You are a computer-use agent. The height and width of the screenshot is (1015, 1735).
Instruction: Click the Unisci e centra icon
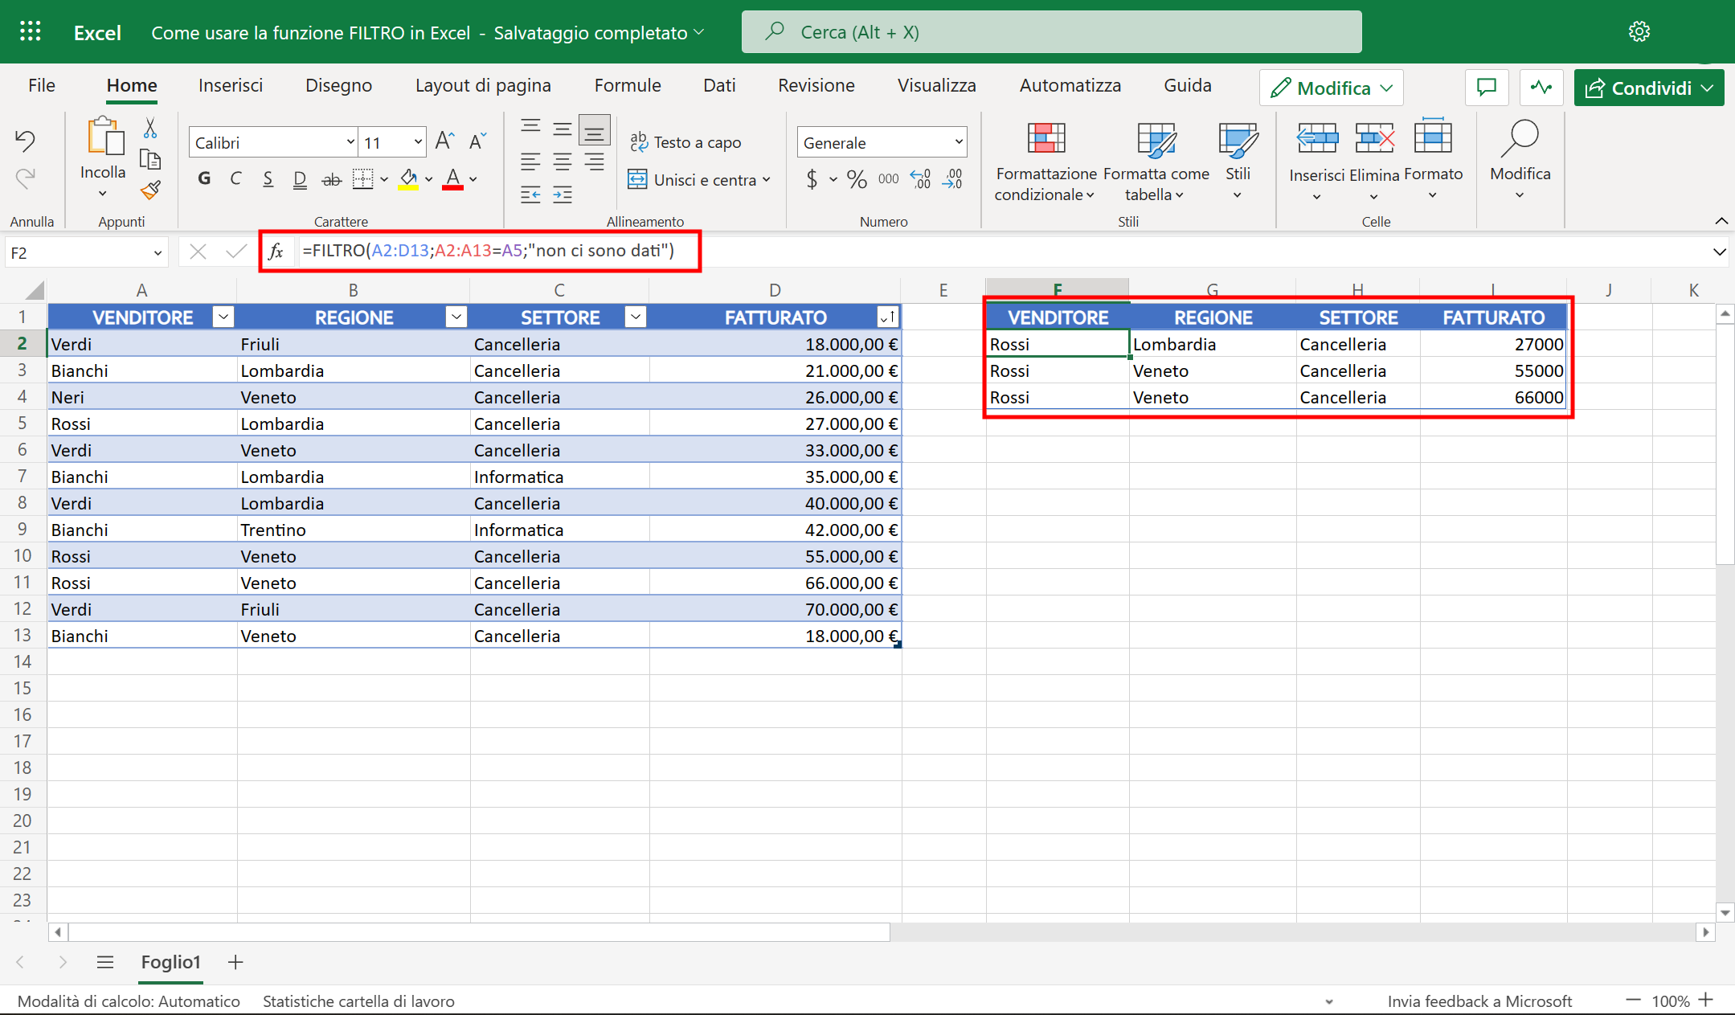[637, 179]
